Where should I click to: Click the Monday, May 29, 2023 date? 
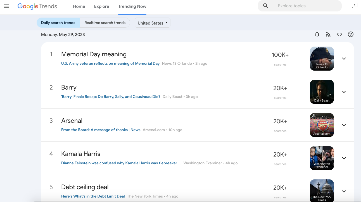[63, 35]
